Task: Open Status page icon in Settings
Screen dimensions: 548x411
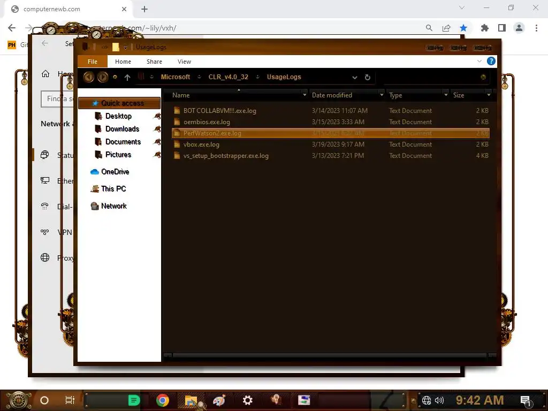Action: (45, 155)
